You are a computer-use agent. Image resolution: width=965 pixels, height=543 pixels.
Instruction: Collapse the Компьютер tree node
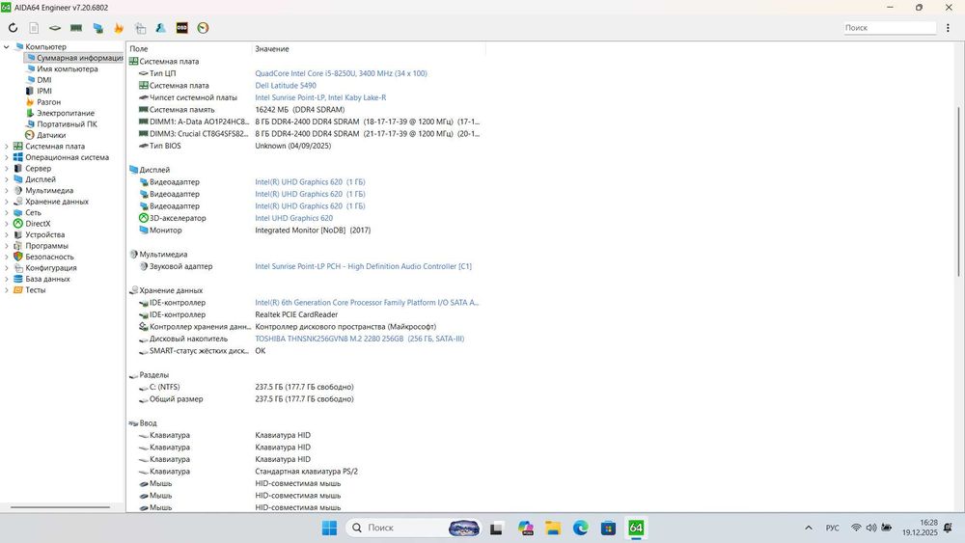pos(6,46)
